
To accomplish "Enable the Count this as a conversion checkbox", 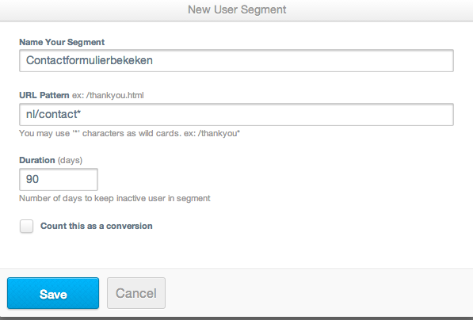I will tap(27, 227).
